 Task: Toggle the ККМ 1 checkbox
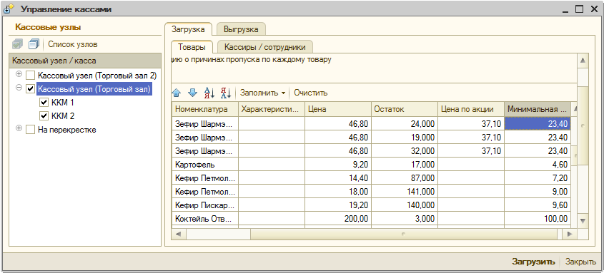point(44,103)
